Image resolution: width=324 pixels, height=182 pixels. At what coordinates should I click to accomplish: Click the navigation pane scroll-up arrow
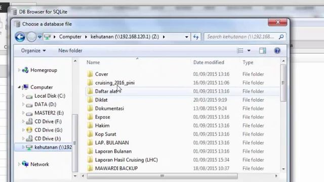(75, 61)
